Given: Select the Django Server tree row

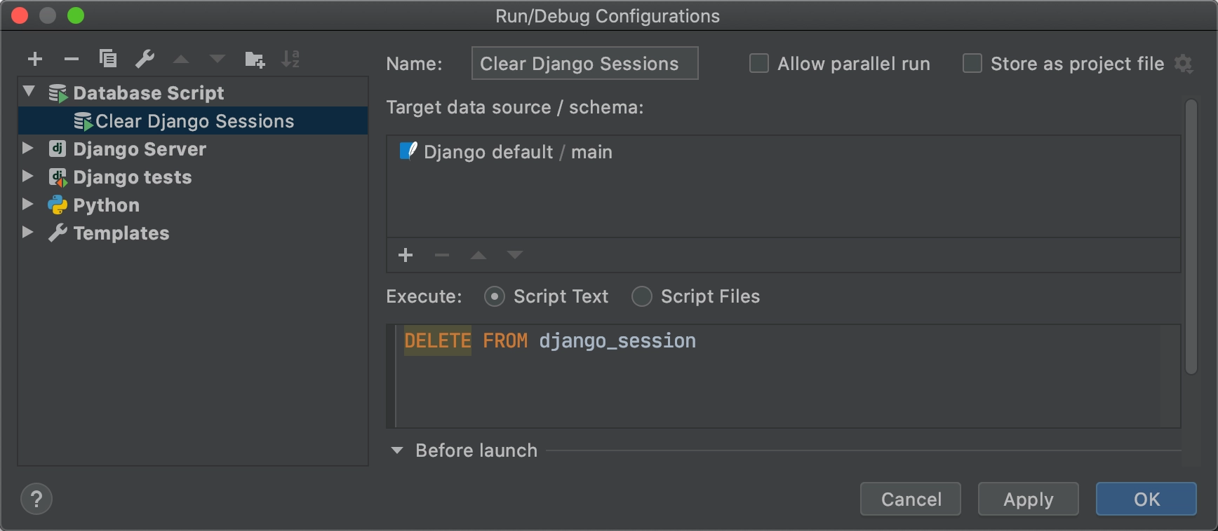Looking at the screenshot, I should click(x=193, y=149).
